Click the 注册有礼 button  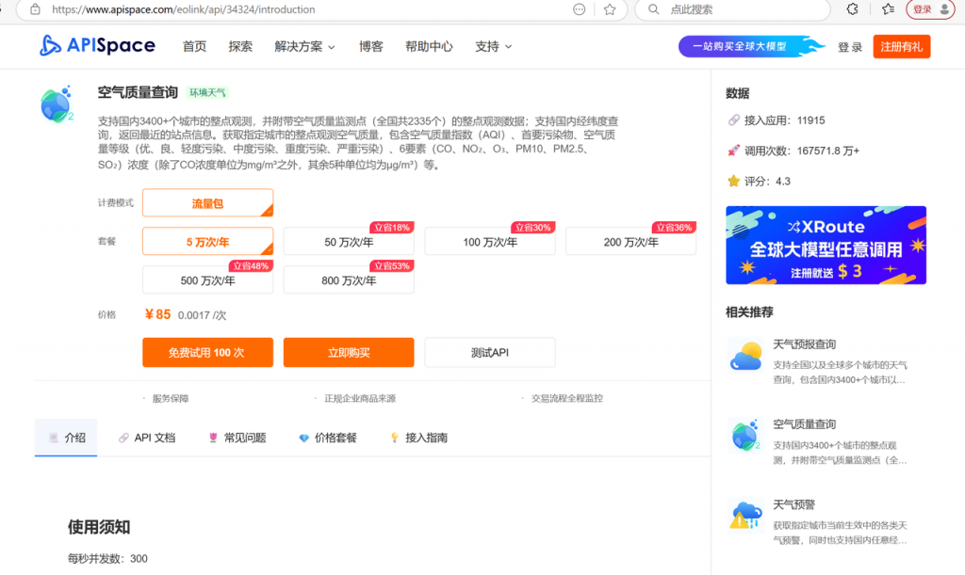[x=902, y=47]
